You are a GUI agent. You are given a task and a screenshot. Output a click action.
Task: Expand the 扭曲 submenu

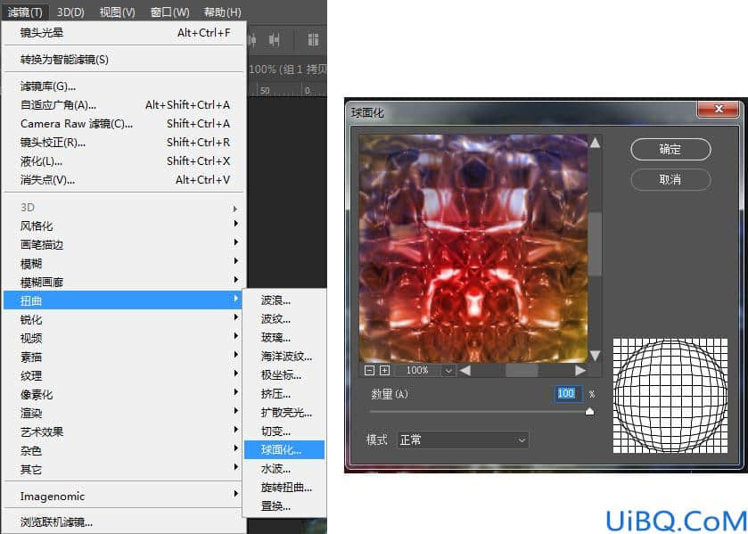pyautogui.click(x=123, y=300)
